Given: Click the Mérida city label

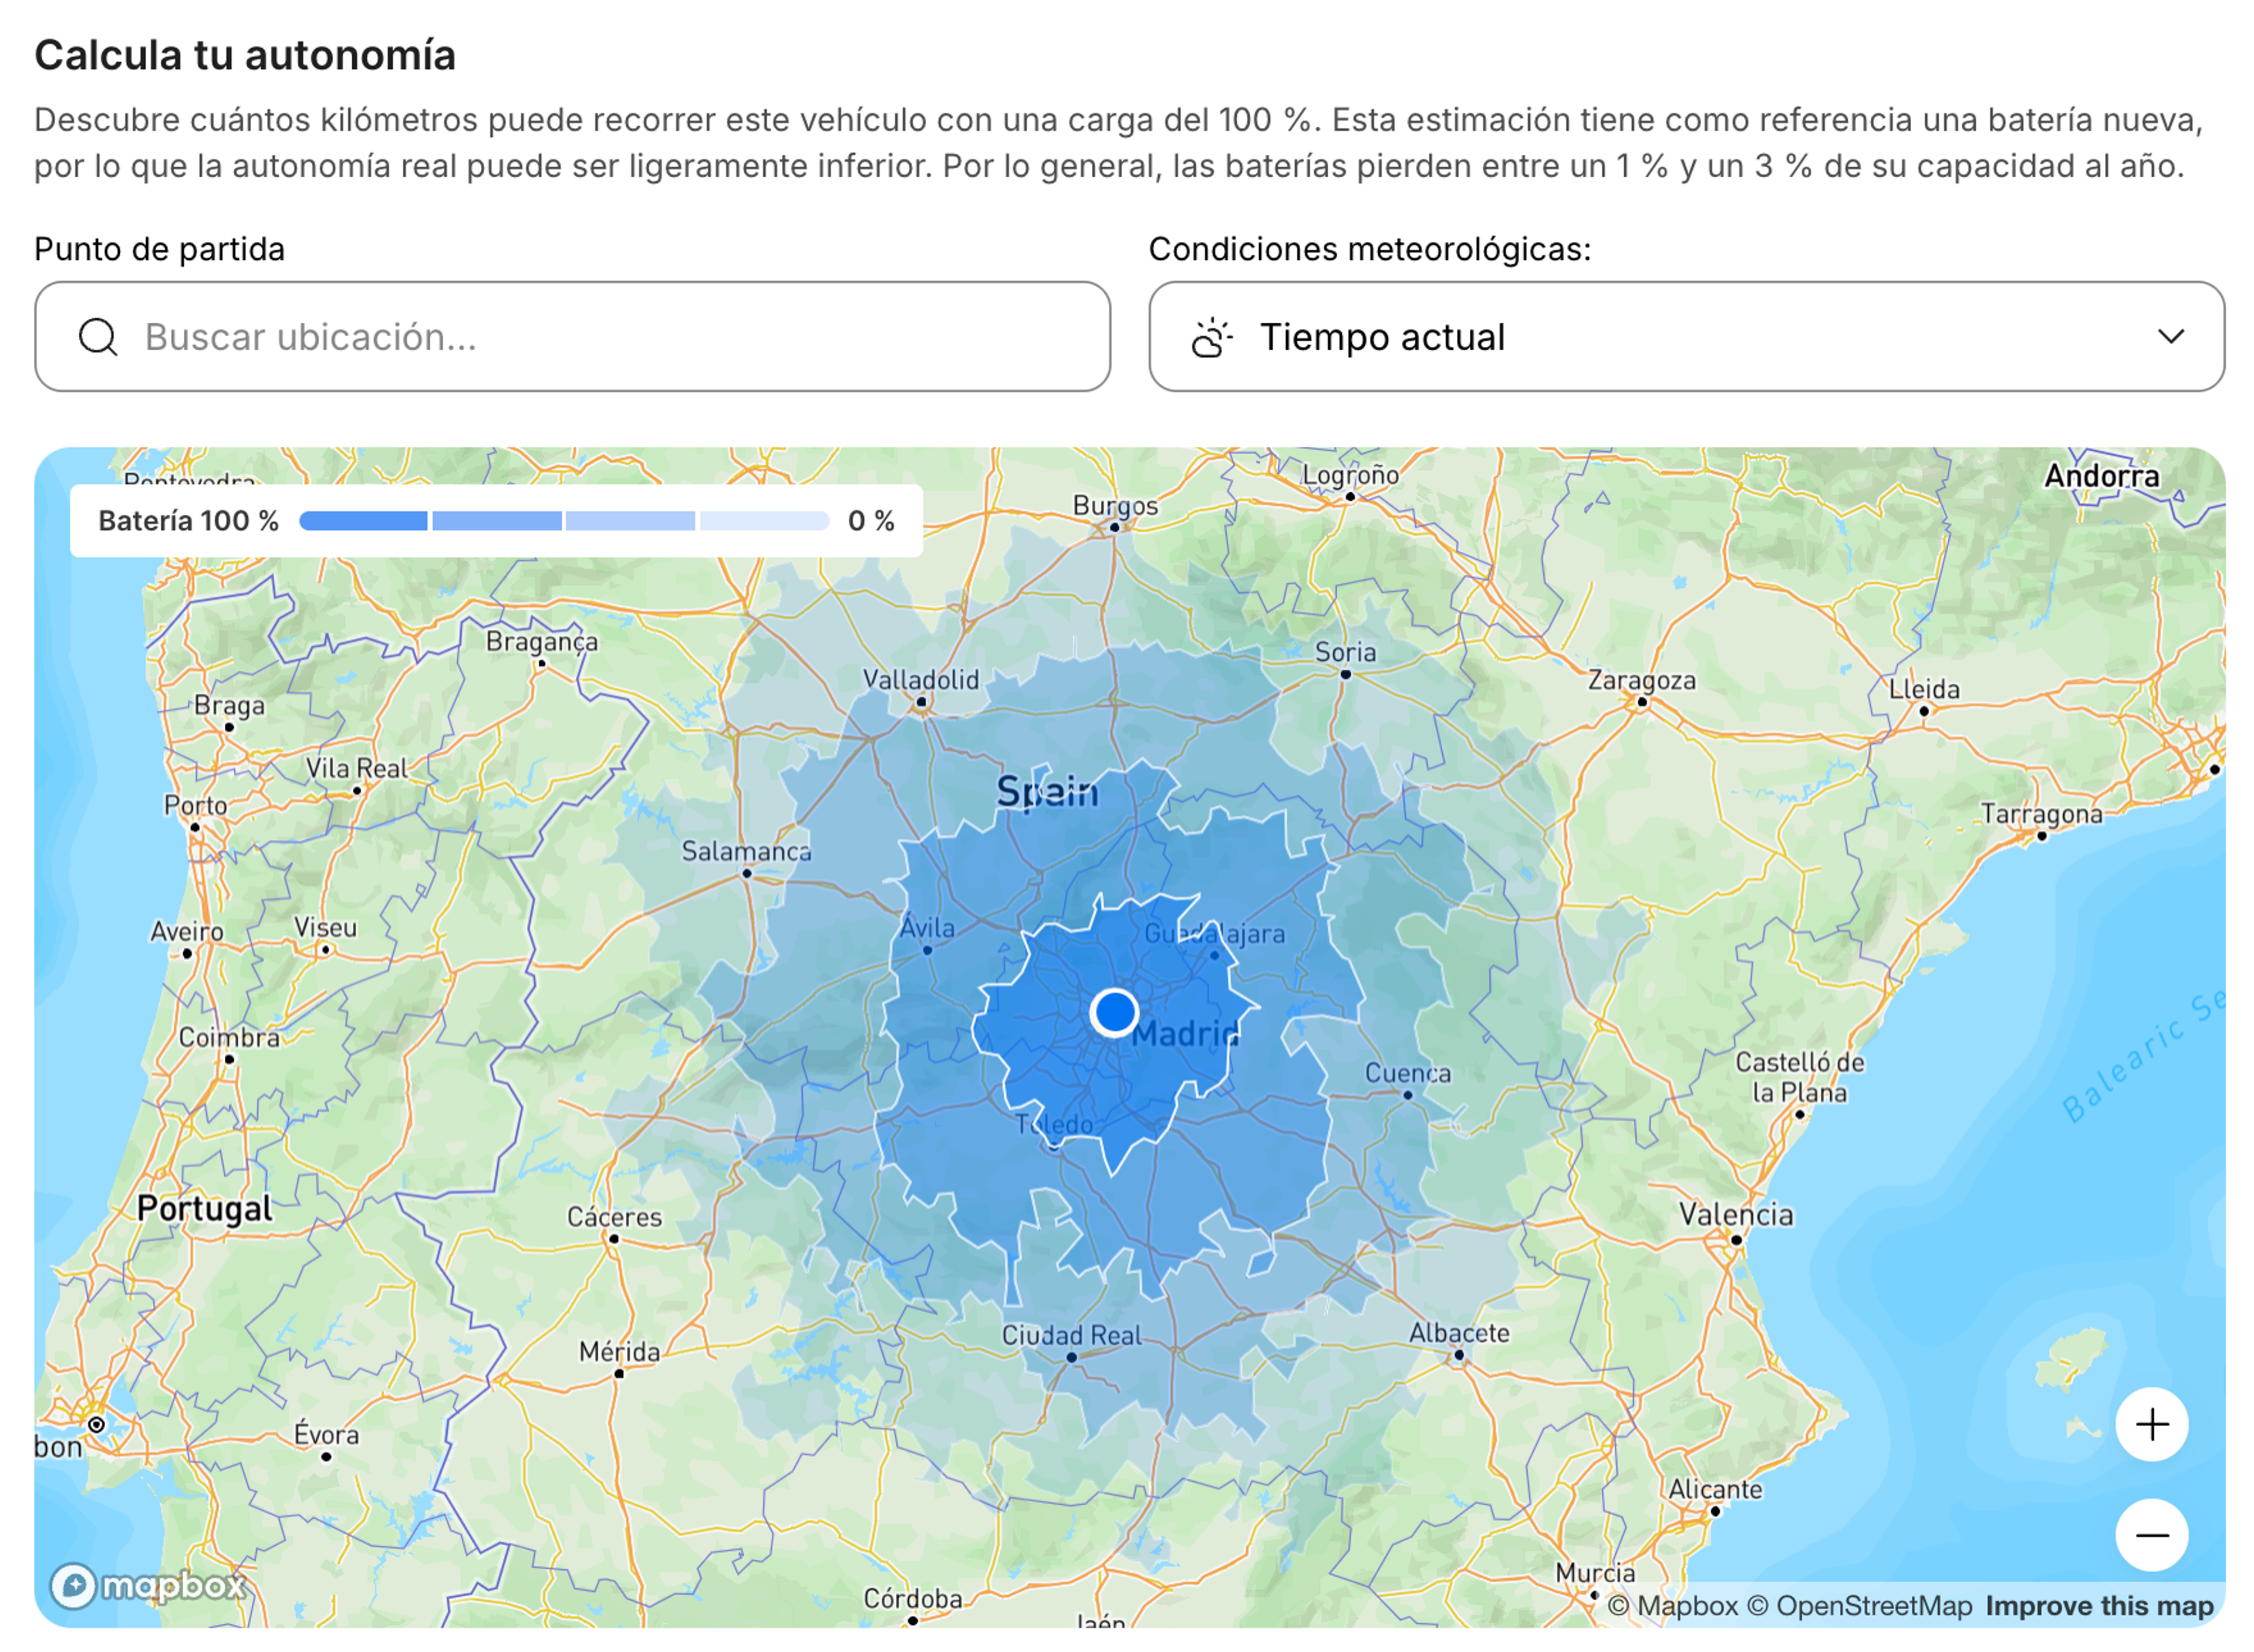Looking at the screenshot, I should coord(619,1351).
